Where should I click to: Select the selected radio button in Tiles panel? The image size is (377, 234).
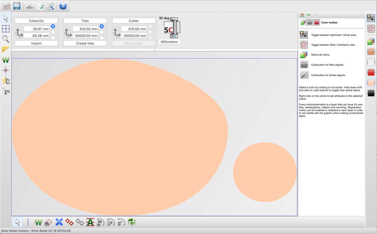coord(102,26)
